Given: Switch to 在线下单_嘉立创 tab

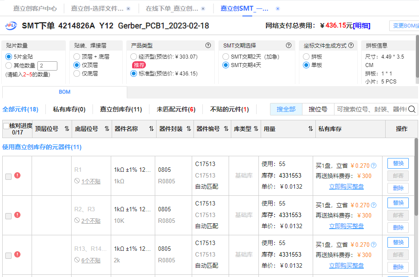Looking at the screenshot, I should coord(172,8).
